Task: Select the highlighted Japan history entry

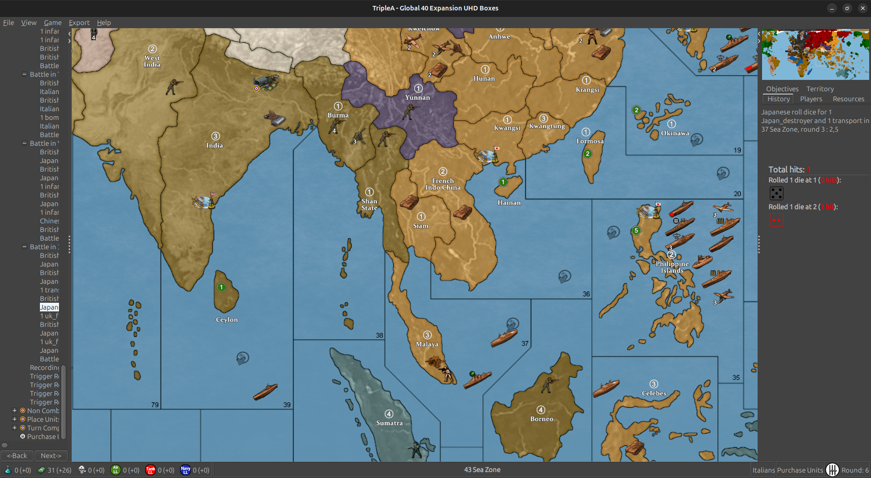Action: pos(49,307)
